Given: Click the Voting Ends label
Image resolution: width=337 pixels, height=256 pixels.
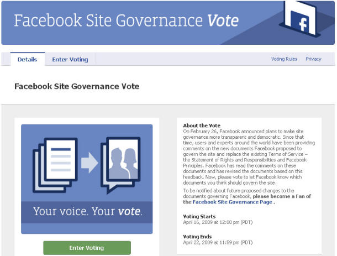Looking at the screenshot, I should tap(197, 237).
